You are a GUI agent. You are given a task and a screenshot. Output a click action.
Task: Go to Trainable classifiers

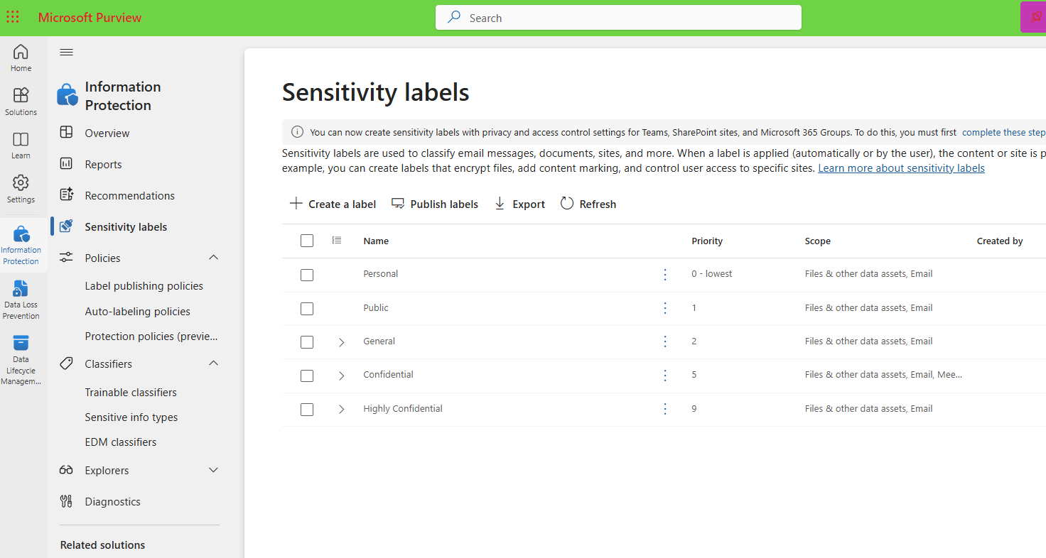[x=130, y=392]
